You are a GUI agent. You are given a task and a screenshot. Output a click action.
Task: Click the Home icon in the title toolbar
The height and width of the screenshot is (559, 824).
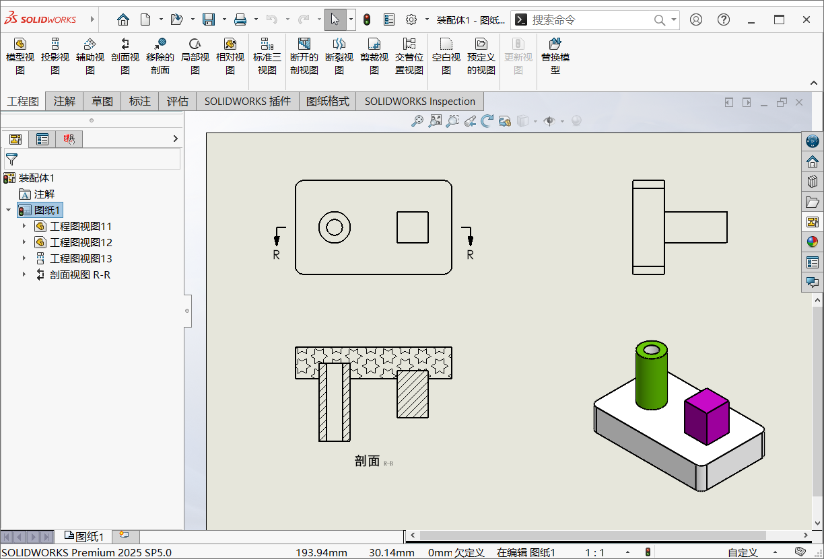click(123, 20)
